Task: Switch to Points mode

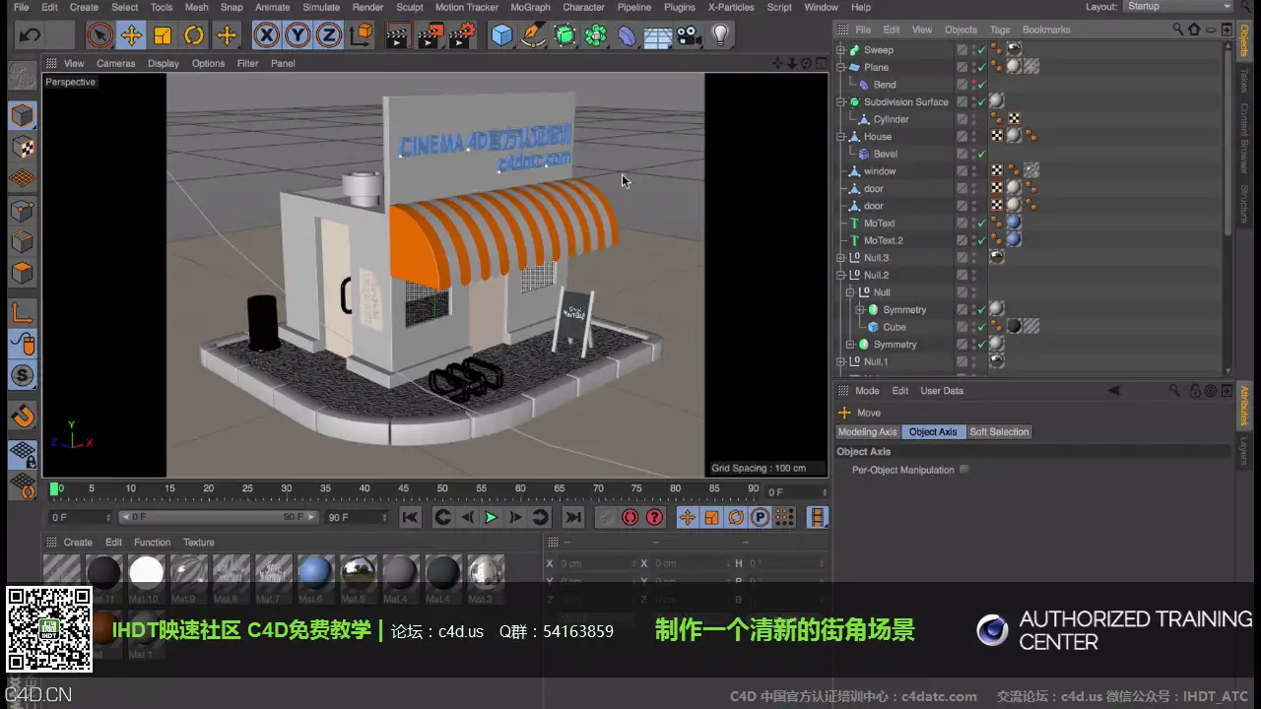Action: point(22,210)
